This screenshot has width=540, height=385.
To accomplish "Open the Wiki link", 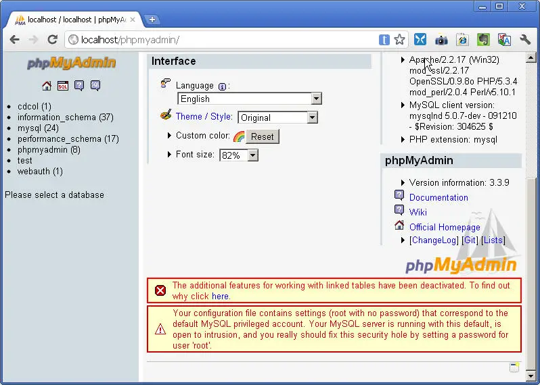I will coord(418,212).
